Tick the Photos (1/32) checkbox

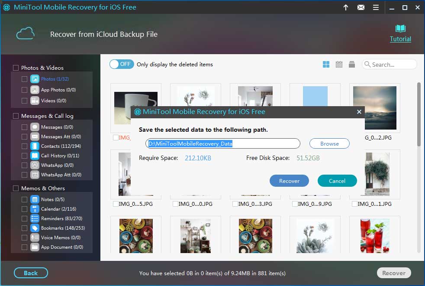(x=24, y=79)
